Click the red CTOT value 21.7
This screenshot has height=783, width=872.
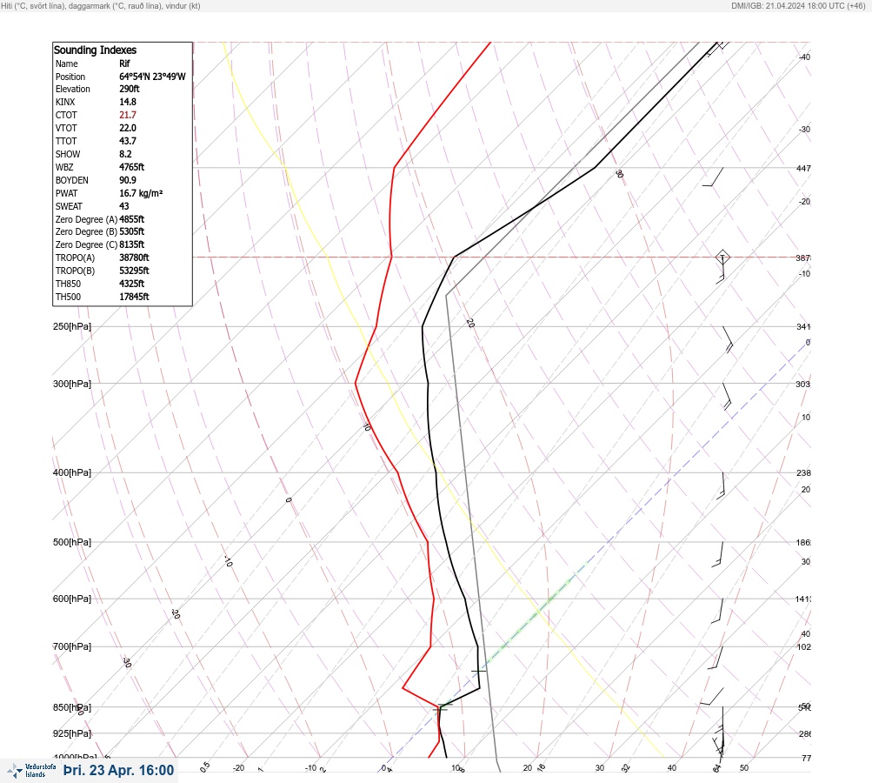128,115
